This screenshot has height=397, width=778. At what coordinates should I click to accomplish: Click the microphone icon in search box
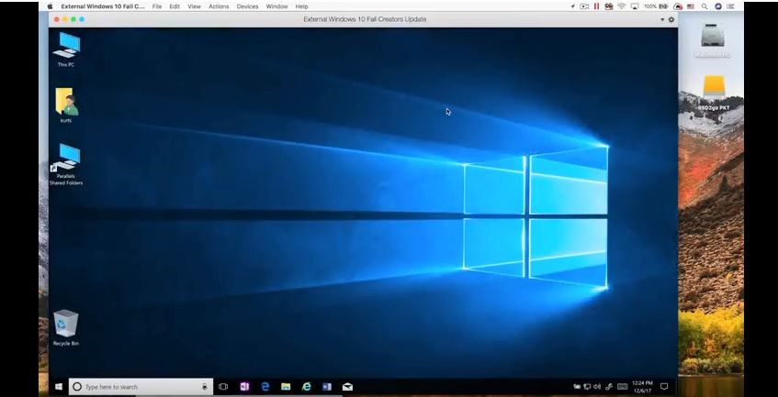(205, 387)
